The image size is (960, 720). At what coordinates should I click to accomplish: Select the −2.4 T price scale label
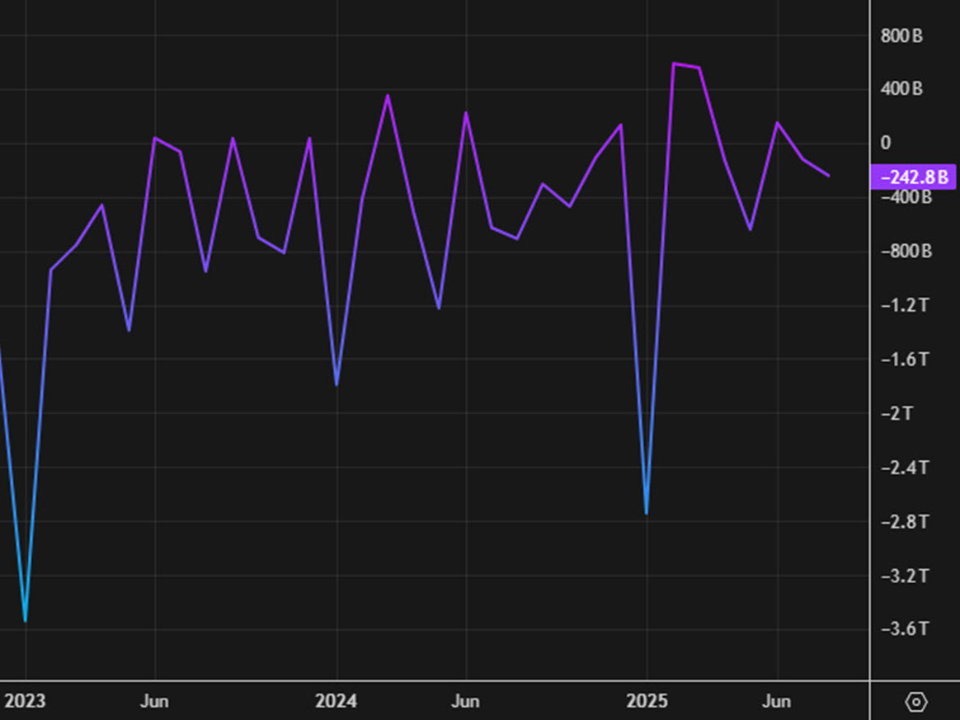coord(905,468)
